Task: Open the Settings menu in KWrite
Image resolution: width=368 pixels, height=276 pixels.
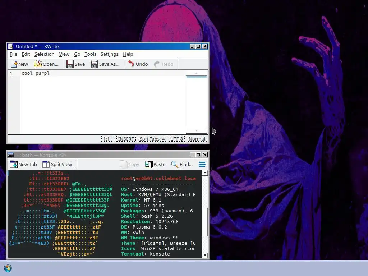Action: [109, 54]
